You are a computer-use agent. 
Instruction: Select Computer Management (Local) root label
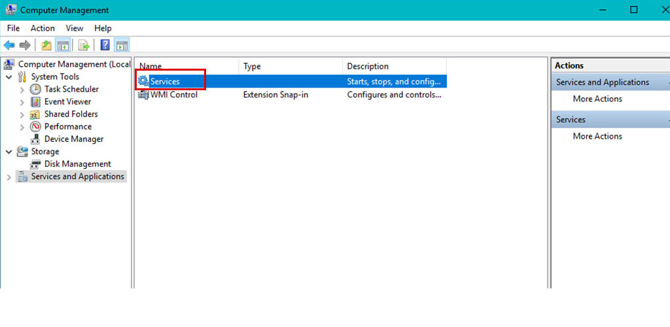coord(74,64)
